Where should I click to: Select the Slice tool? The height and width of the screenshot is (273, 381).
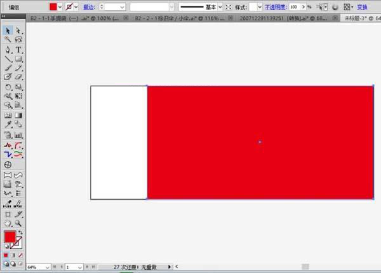[x=18, y=214]
